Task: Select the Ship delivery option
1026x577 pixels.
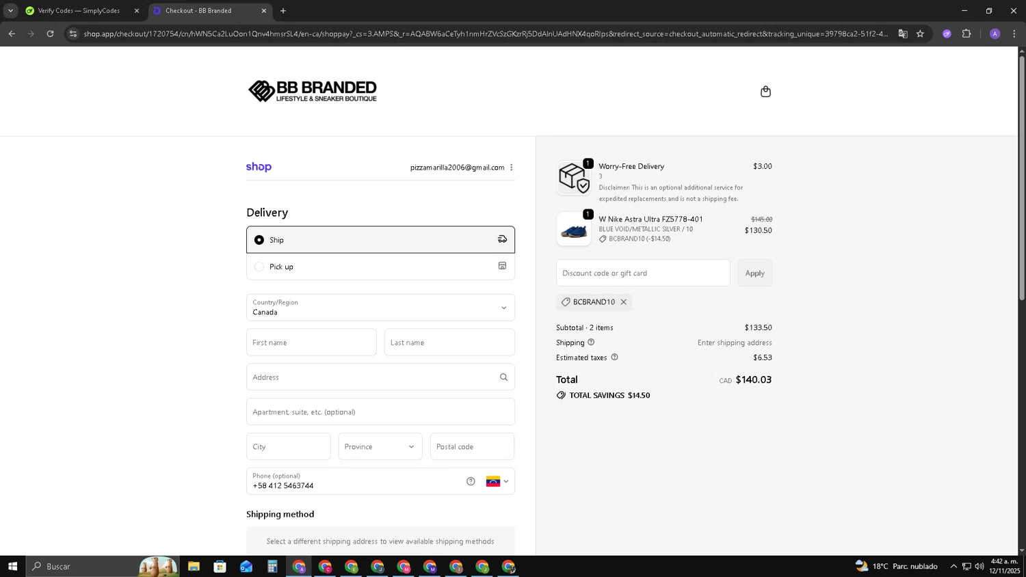Action: click(x=380, y=240)
